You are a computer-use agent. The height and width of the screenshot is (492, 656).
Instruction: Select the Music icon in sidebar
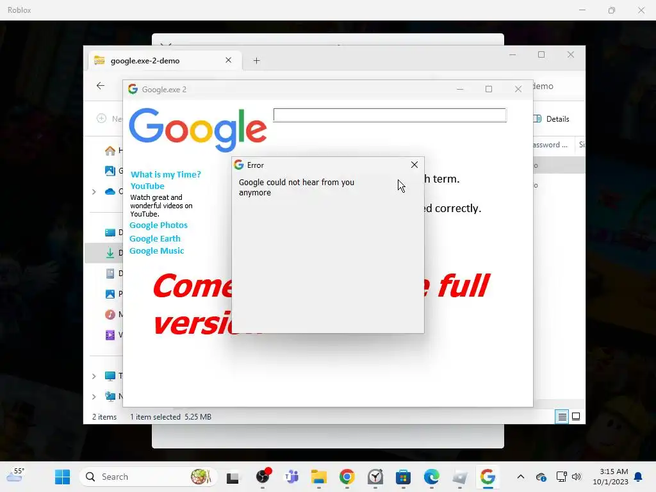(110, 314)
